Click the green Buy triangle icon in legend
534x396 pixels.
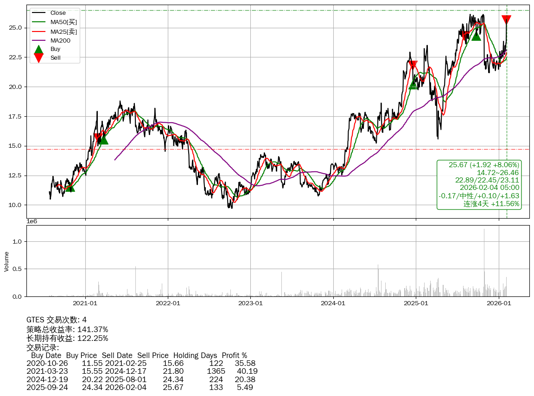(x=39, y=49)
